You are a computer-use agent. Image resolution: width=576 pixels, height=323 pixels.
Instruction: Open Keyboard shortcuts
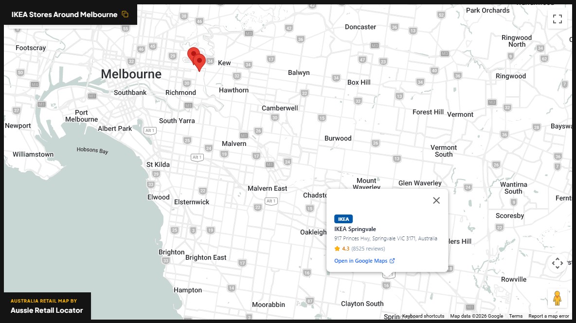(423, 316)
